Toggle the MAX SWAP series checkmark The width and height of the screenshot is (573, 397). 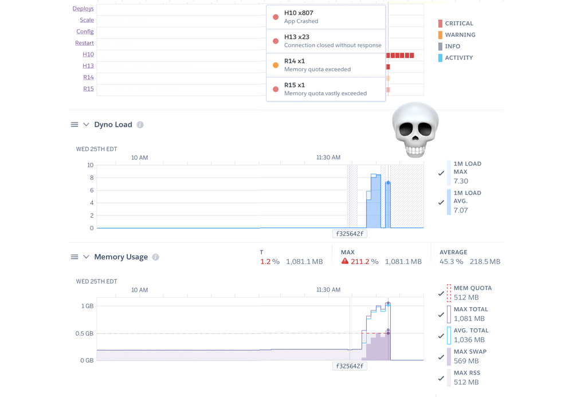441,356
